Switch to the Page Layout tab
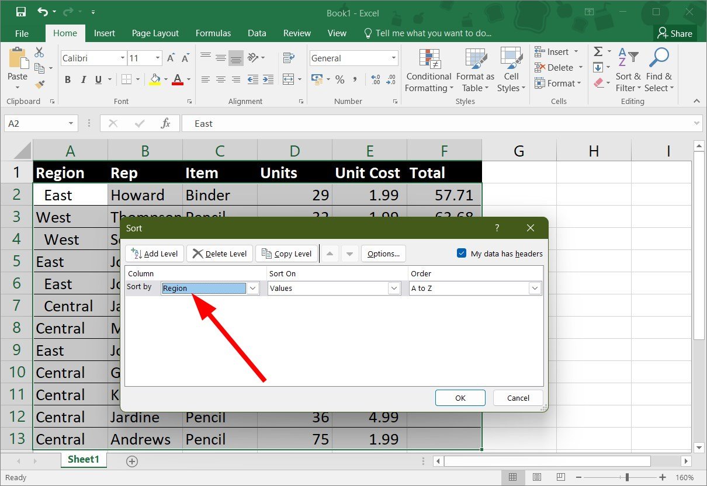This screenshot has height=486, width=707. click(155, 33)
